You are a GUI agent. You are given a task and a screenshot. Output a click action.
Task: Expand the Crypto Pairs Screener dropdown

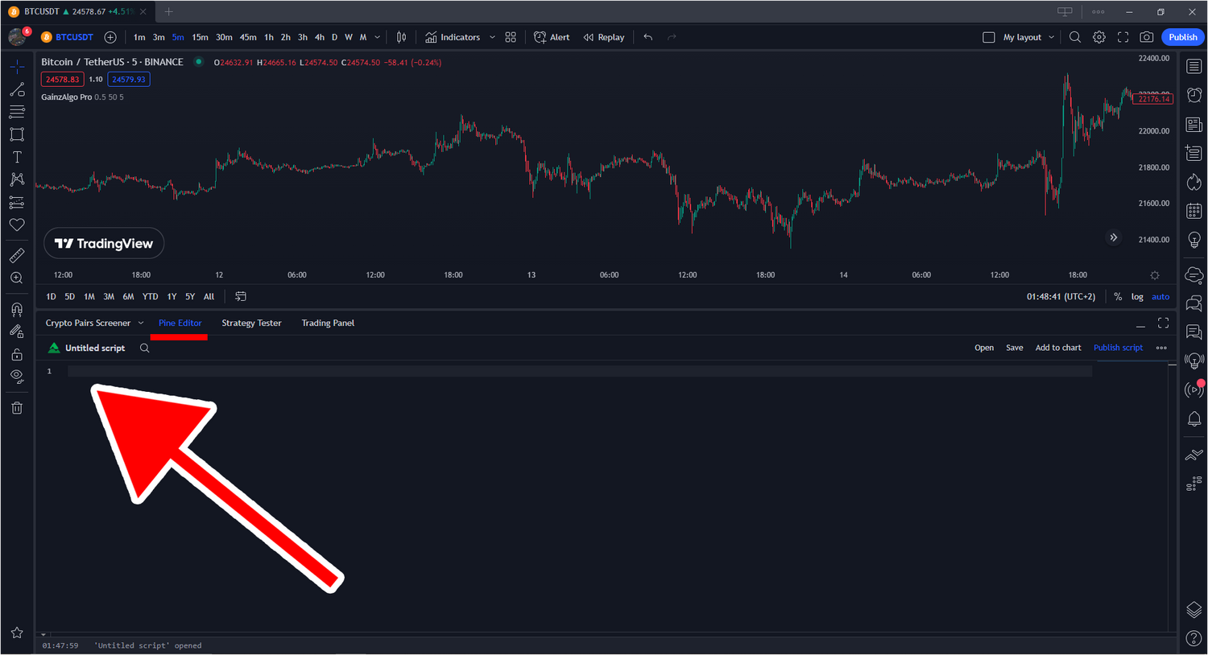pos(141,323)
